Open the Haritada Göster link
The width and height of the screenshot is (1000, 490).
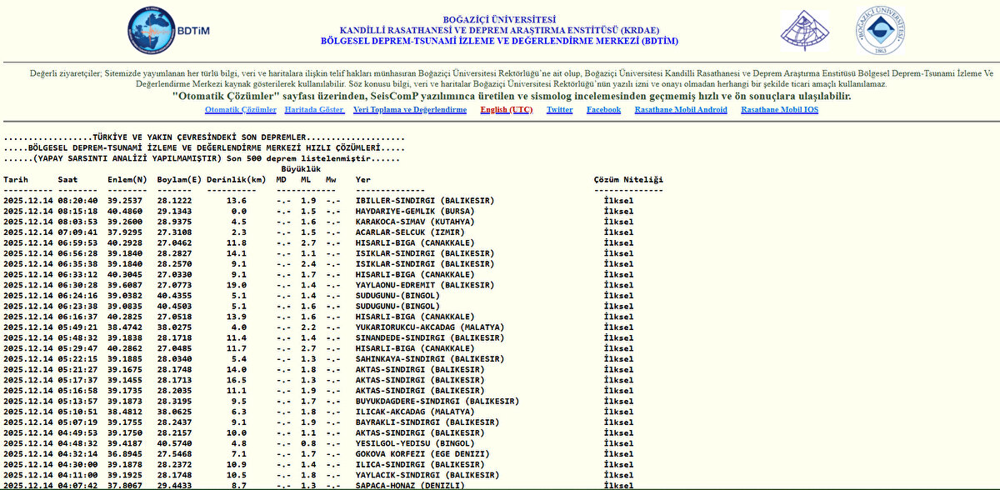314,110
